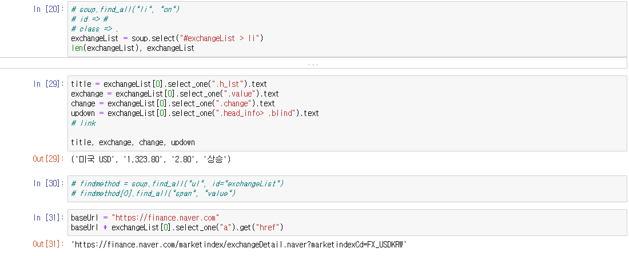Click the In [31] prompt label
Screen dimensions: 629x256
(49, 218)
